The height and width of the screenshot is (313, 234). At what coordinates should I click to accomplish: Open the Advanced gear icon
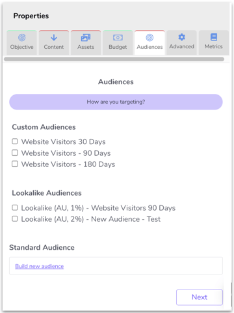click(181, 37)
